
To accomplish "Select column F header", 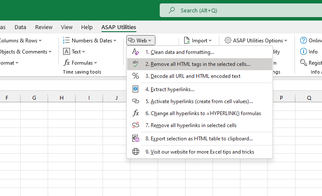I will coord(10,98).
